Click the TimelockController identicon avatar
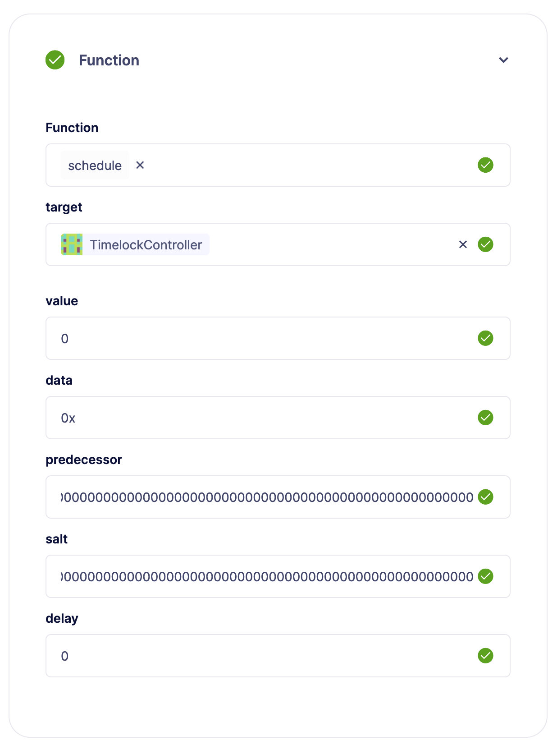This screenshot has height=745, width=557. [x=72, y=244]
